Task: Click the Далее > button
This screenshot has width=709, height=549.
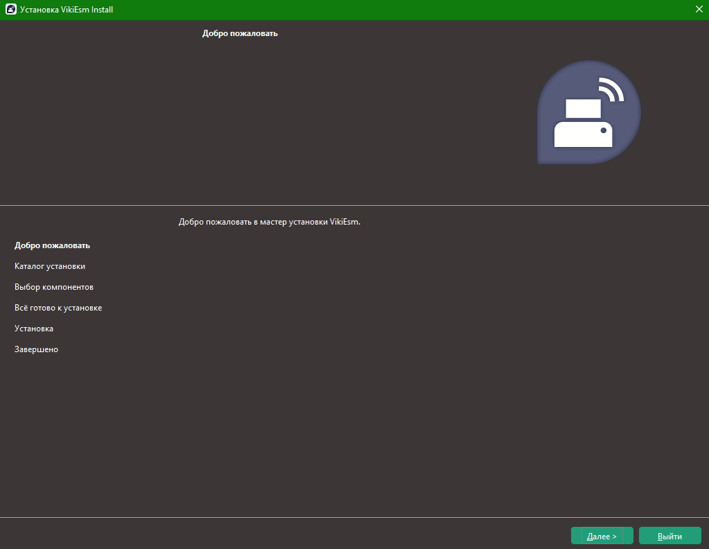Action: tap(602, 536)
